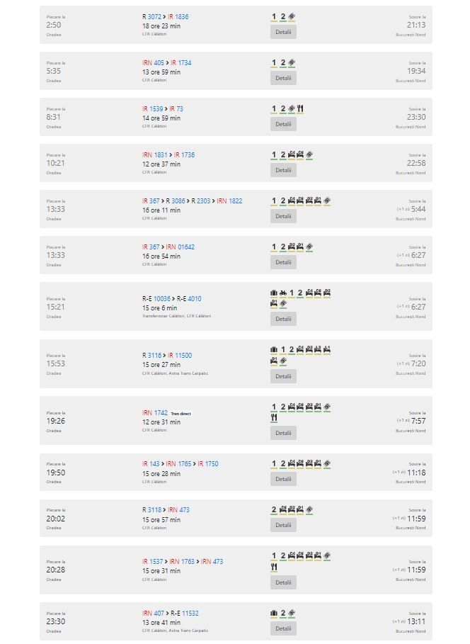Open Detalii for the 2:50 departure
This screenshot has height=644, width=470.
point(283,32)
